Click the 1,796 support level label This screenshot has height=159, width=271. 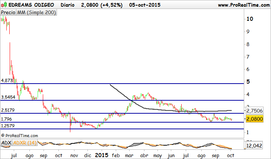click(6, 119)
